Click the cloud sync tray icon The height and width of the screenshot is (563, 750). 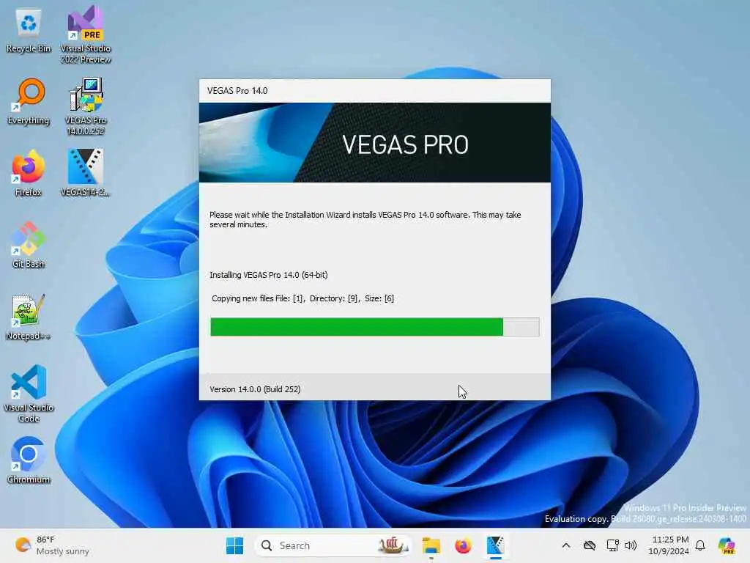tap(590, 545)
